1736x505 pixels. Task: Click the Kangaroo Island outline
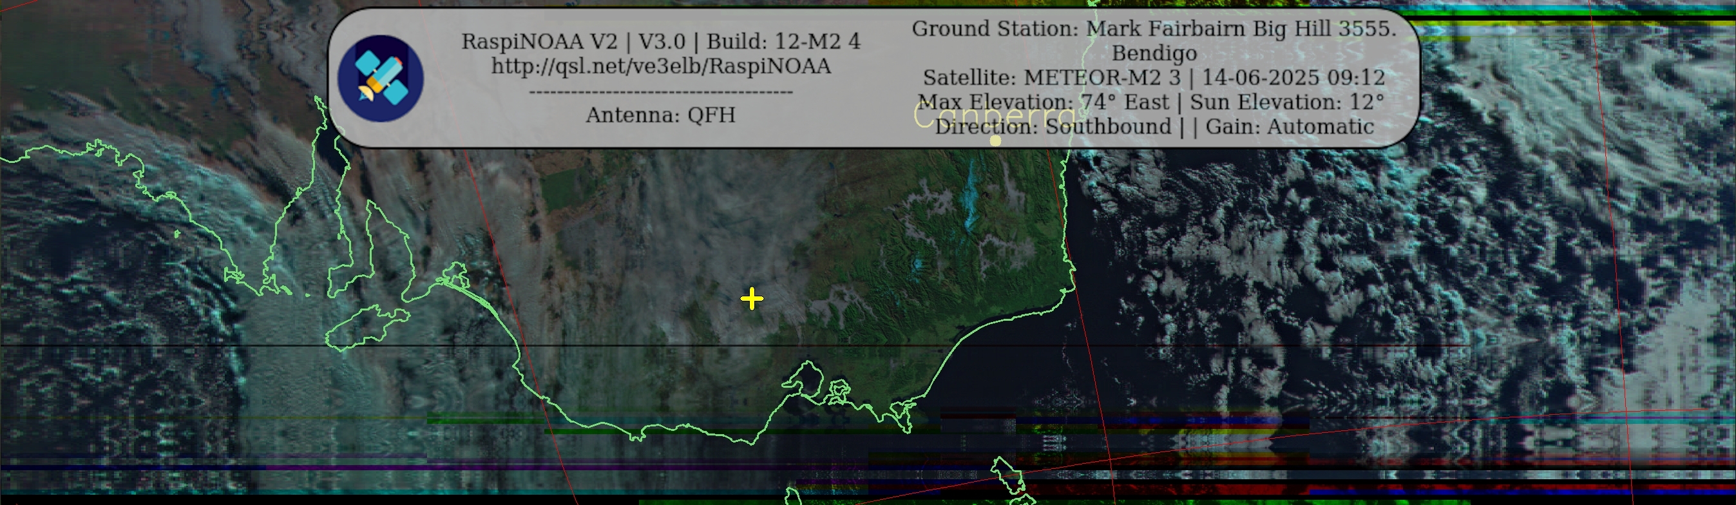(x=367, y=328)
